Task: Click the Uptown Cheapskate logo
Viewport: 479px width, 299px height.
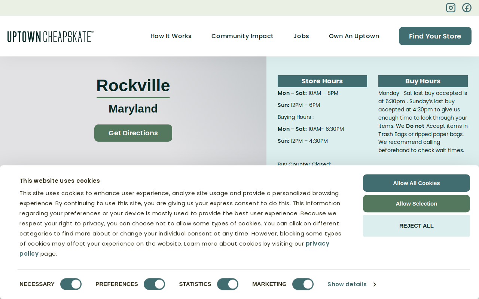Action: [x=51, y=36]
